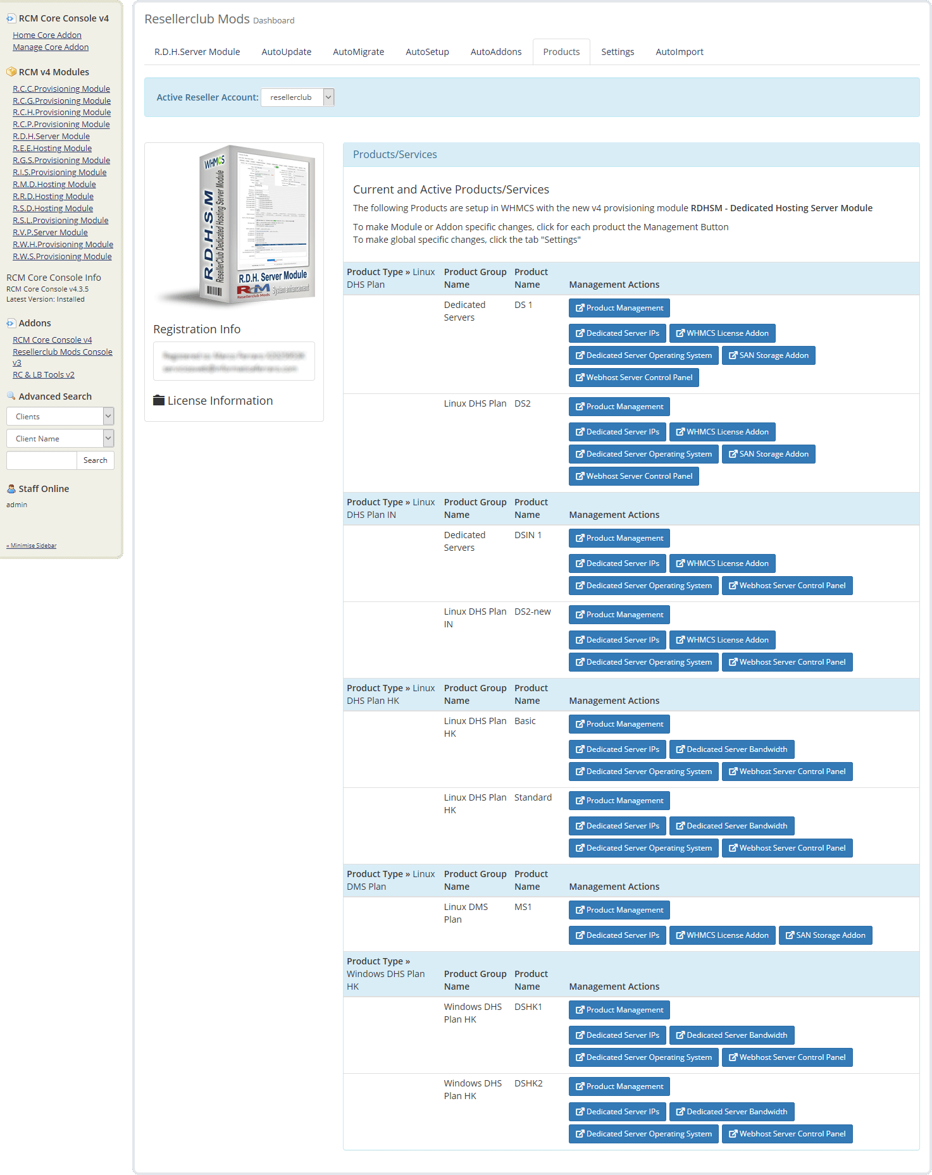Select the Products tab
The height and width of the screenshot is (1175, 932).
(561, 52)
